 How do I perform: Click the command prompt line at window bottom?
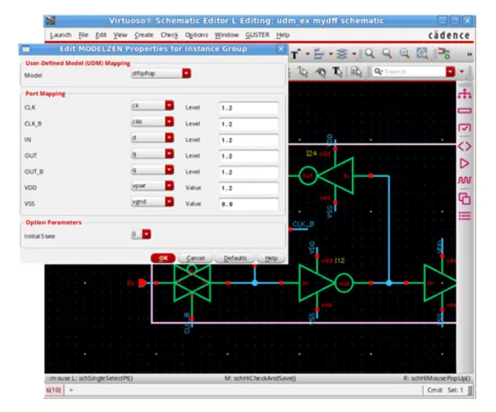point(244,390)
